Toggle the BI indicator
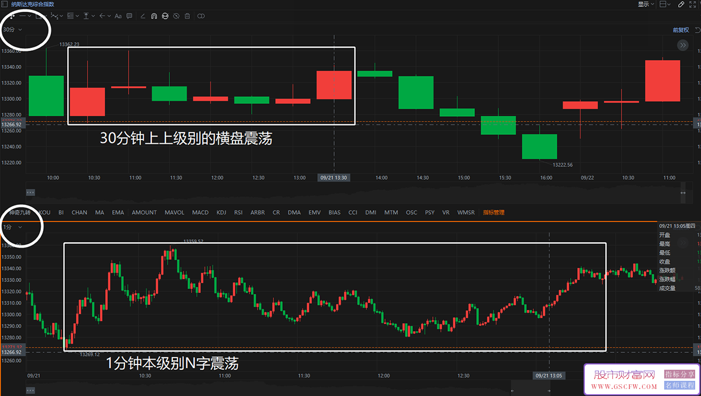Image resolution: width=701 pixels, height=396 pixels. tap(61, 213)
